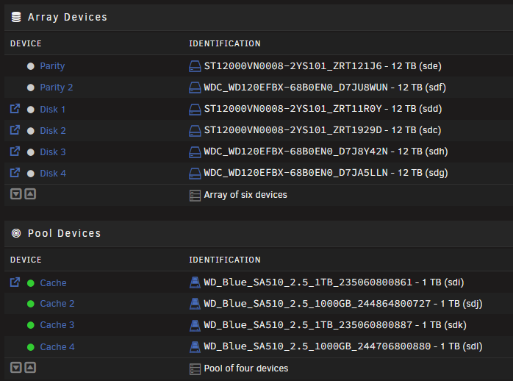Viewport: 513px width, 381px height.
Task: Click the IDENTIFICATION column header under Array Devices
Action: point(225,43)
